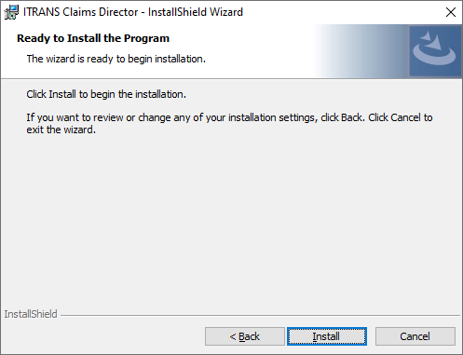
Task: Abort setup using the Cancel button
Action: click(x=415, y=336)
